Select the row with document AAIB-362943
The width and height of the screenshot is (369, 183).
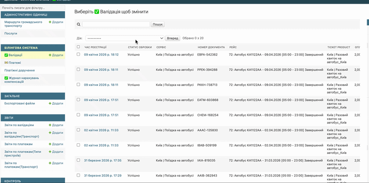point(78,175)
